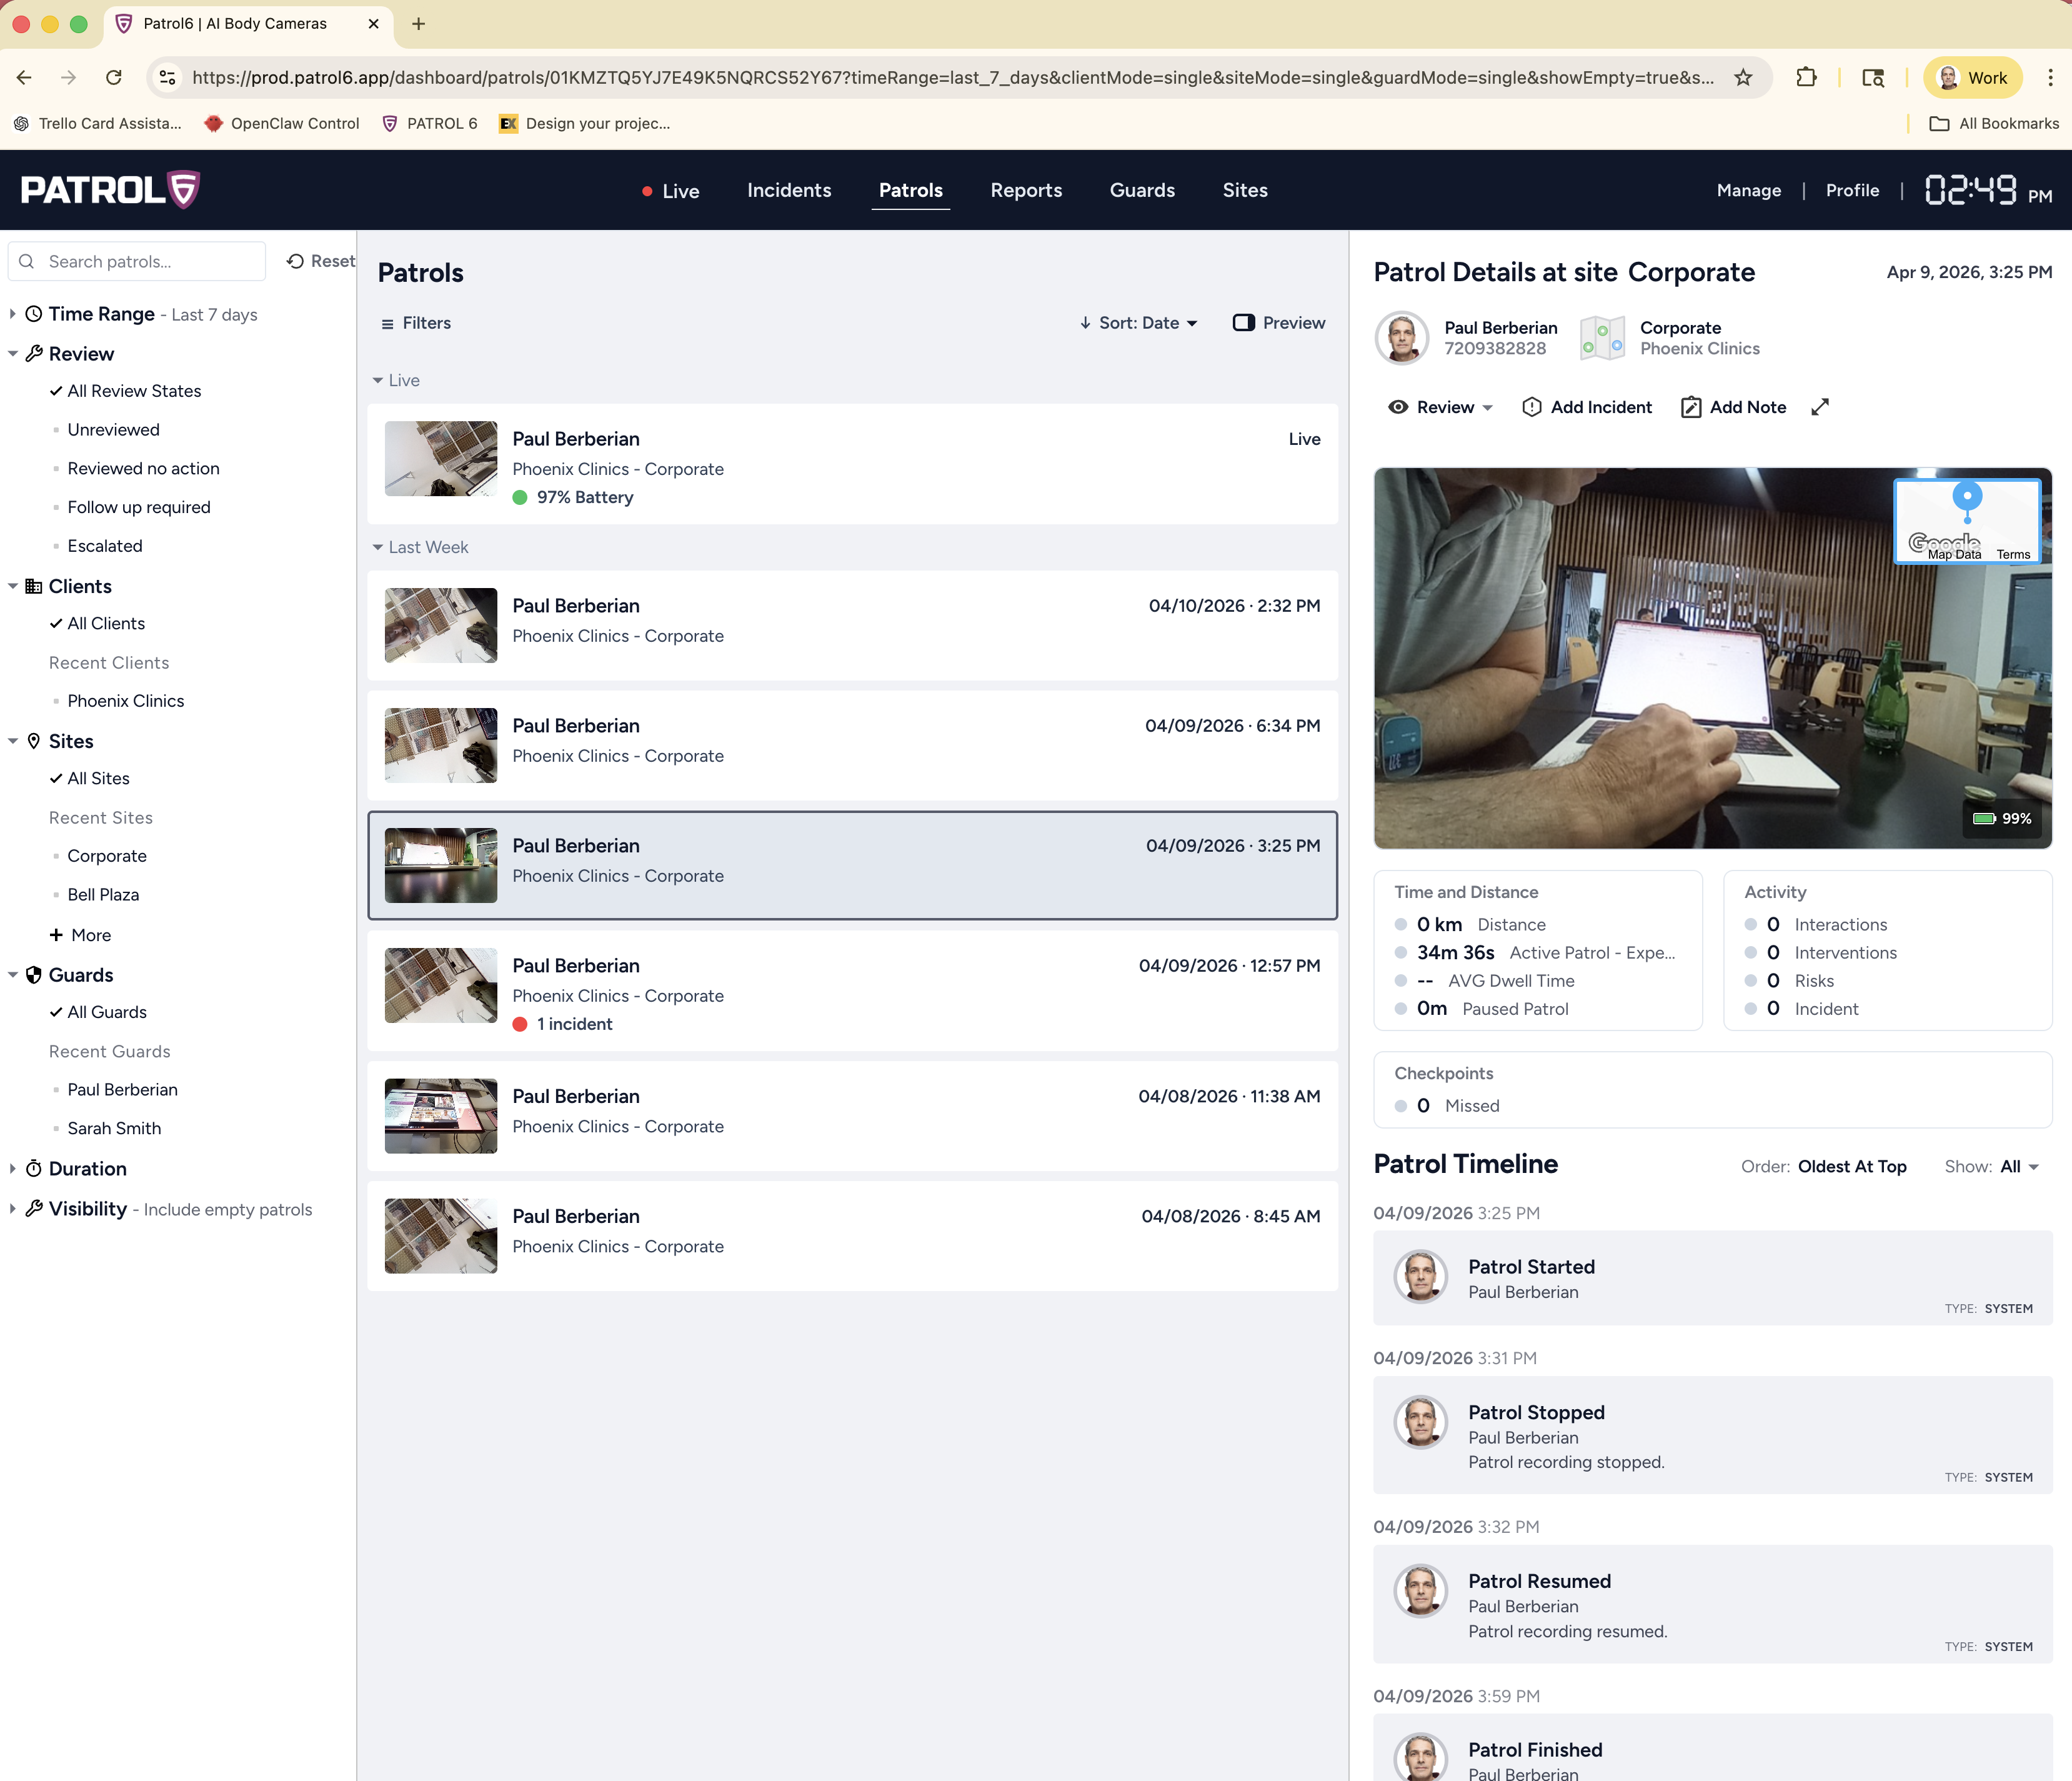This screenshot has width=2072, height=1781.
Task: Open the browser extensions puzzle icon
Action: 1806,78
